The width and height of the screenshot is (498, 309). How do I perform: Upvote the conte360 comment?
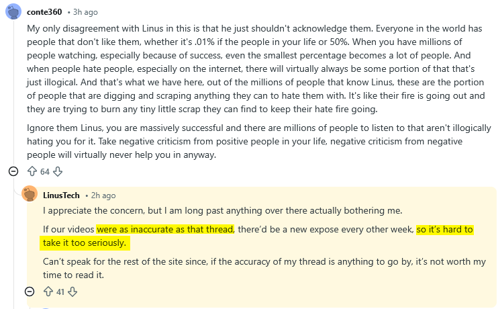(x=32, y=172)
